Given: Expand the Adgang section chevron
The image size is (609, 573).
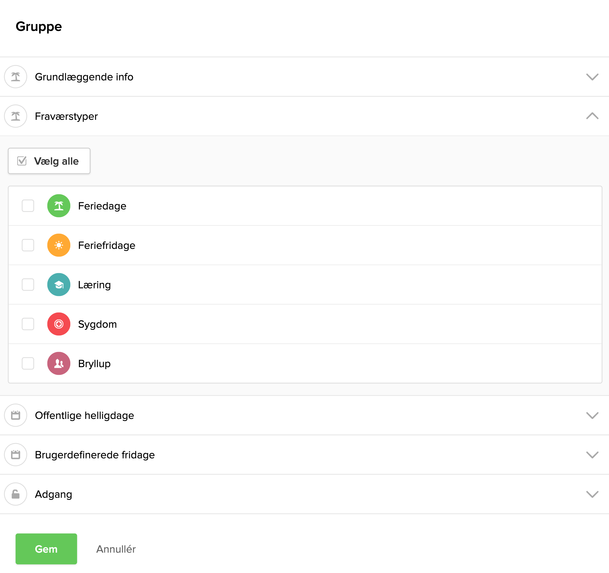Looking at the screenshot, I should [x=592, y=494].
